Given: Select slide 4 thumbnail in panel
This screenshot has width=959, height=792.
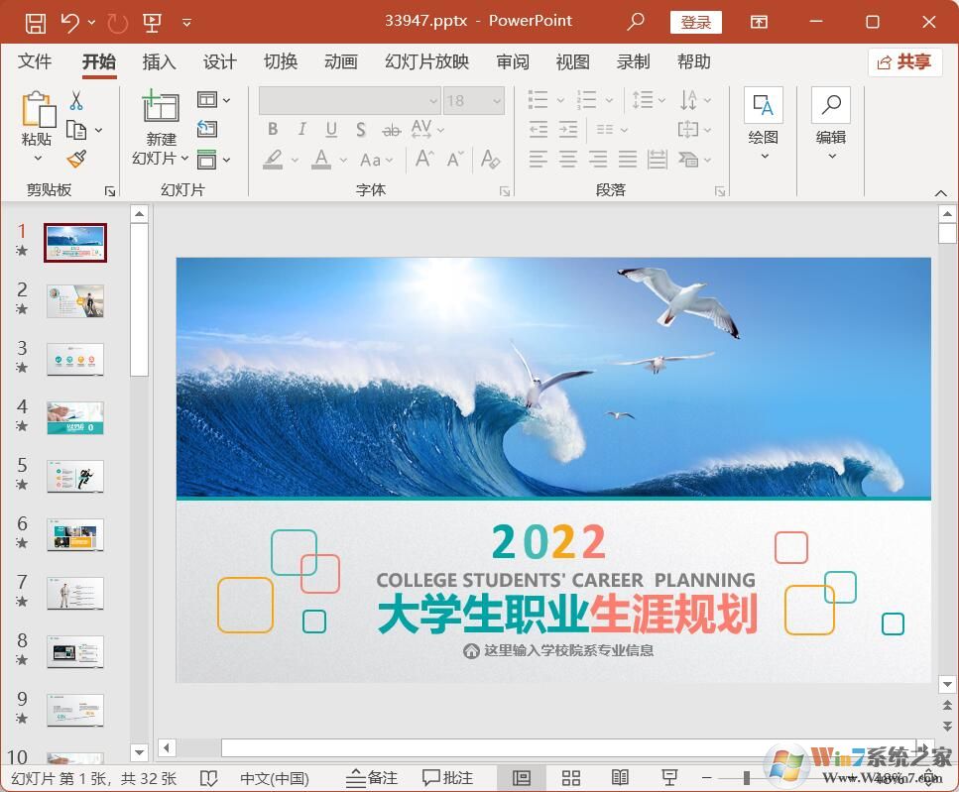Looking at the screenshot, I should point(75,418).
